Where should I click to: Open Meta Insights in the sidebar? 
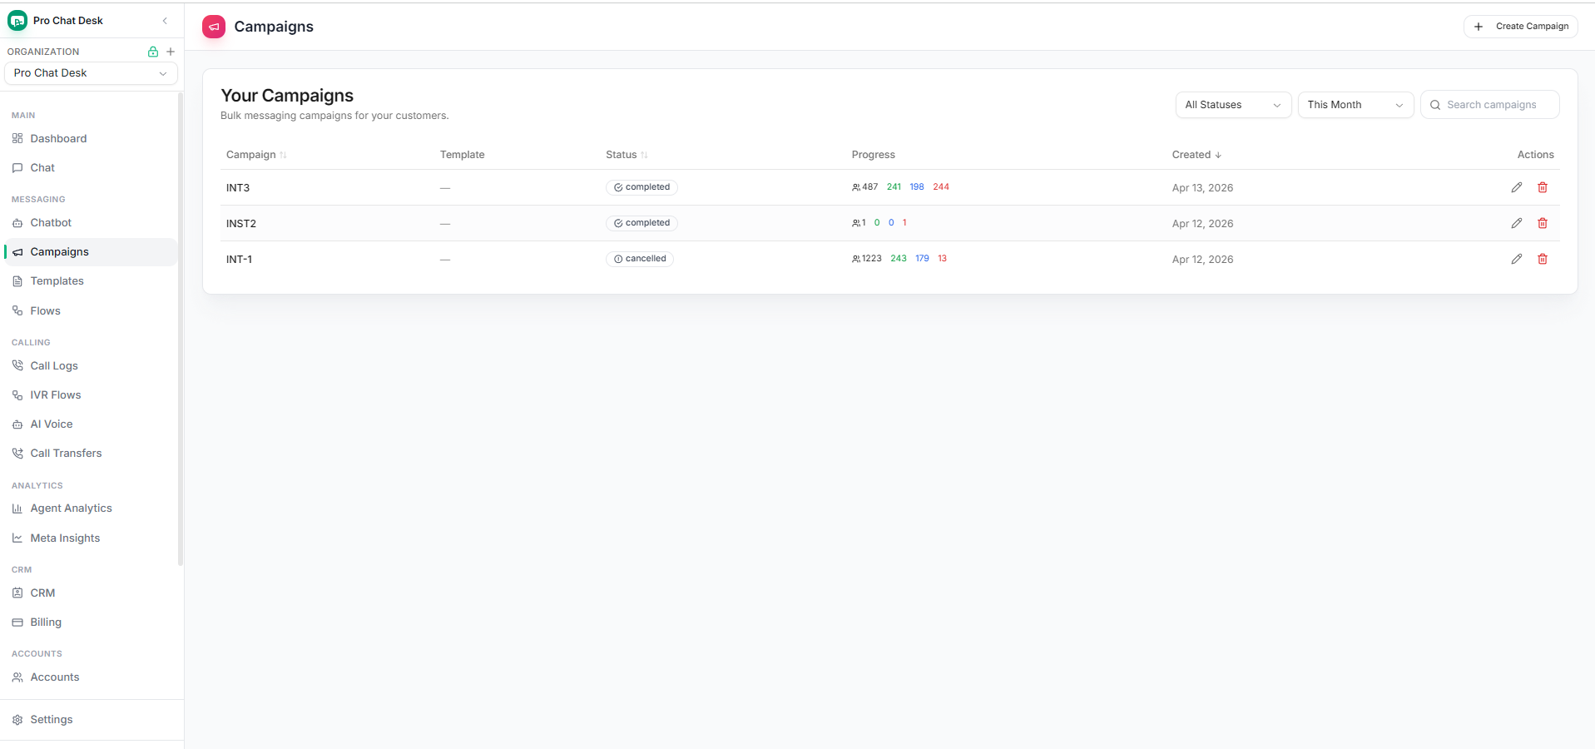90,538
